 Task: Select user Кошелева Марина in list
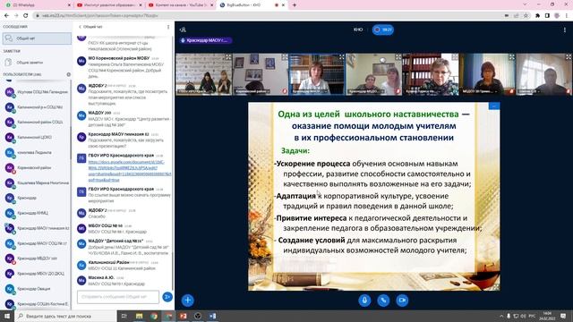(x=37, y=182)
